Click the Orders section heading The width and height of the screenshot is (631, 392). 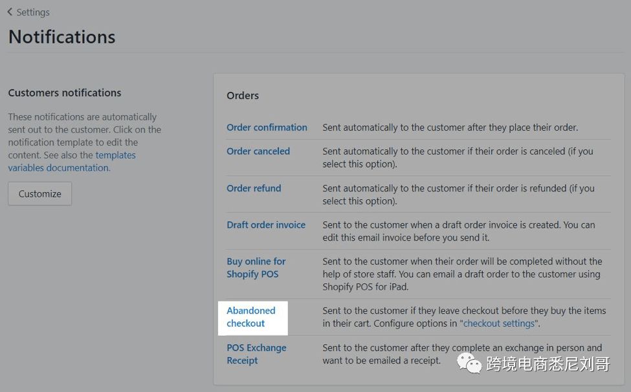click(x=243, y=96)
